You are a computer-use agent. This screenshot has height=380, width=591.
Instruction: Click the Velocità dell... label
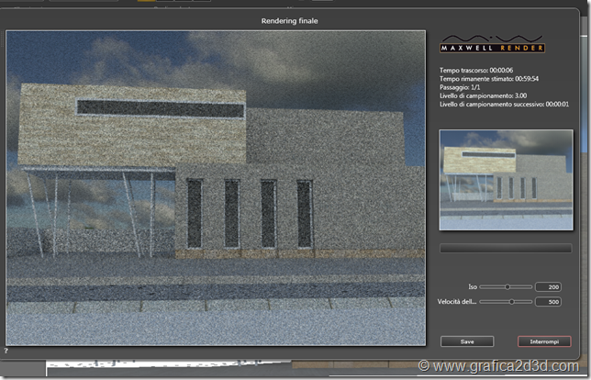[x=460, y=301]
